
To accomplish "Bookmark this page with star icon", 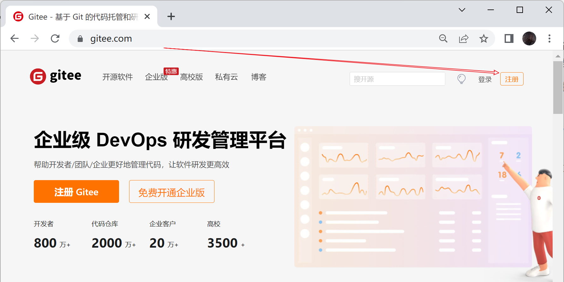I will (x=483, y=38).
